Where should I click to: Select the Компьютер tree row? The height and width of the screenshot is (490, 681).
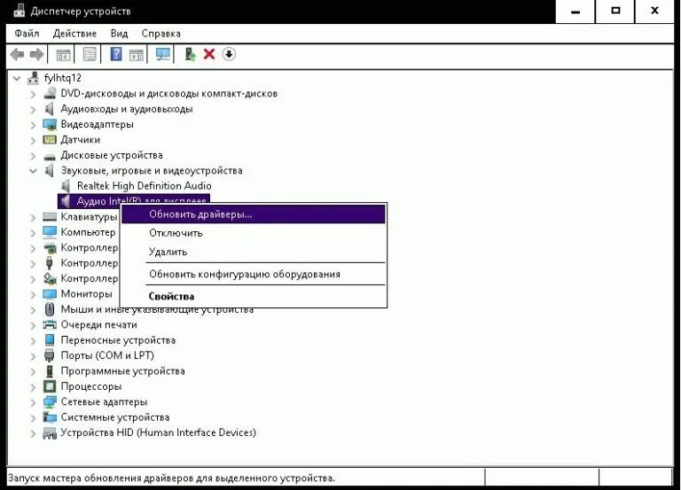[x=88, y=232]
